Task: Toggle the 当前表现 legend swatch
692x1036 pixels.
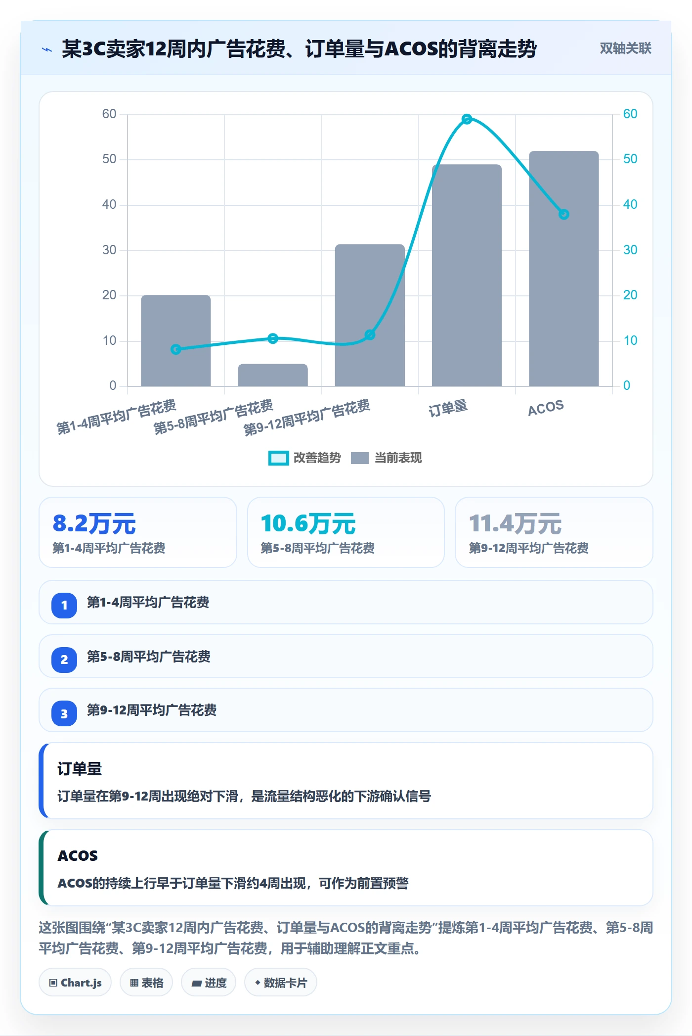Action: (x=359, y=458)
